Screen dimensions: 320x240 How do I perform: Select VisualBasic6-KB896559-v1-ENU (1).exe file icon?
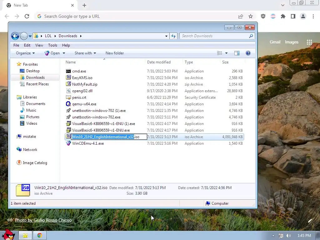[x=68, y=123]
